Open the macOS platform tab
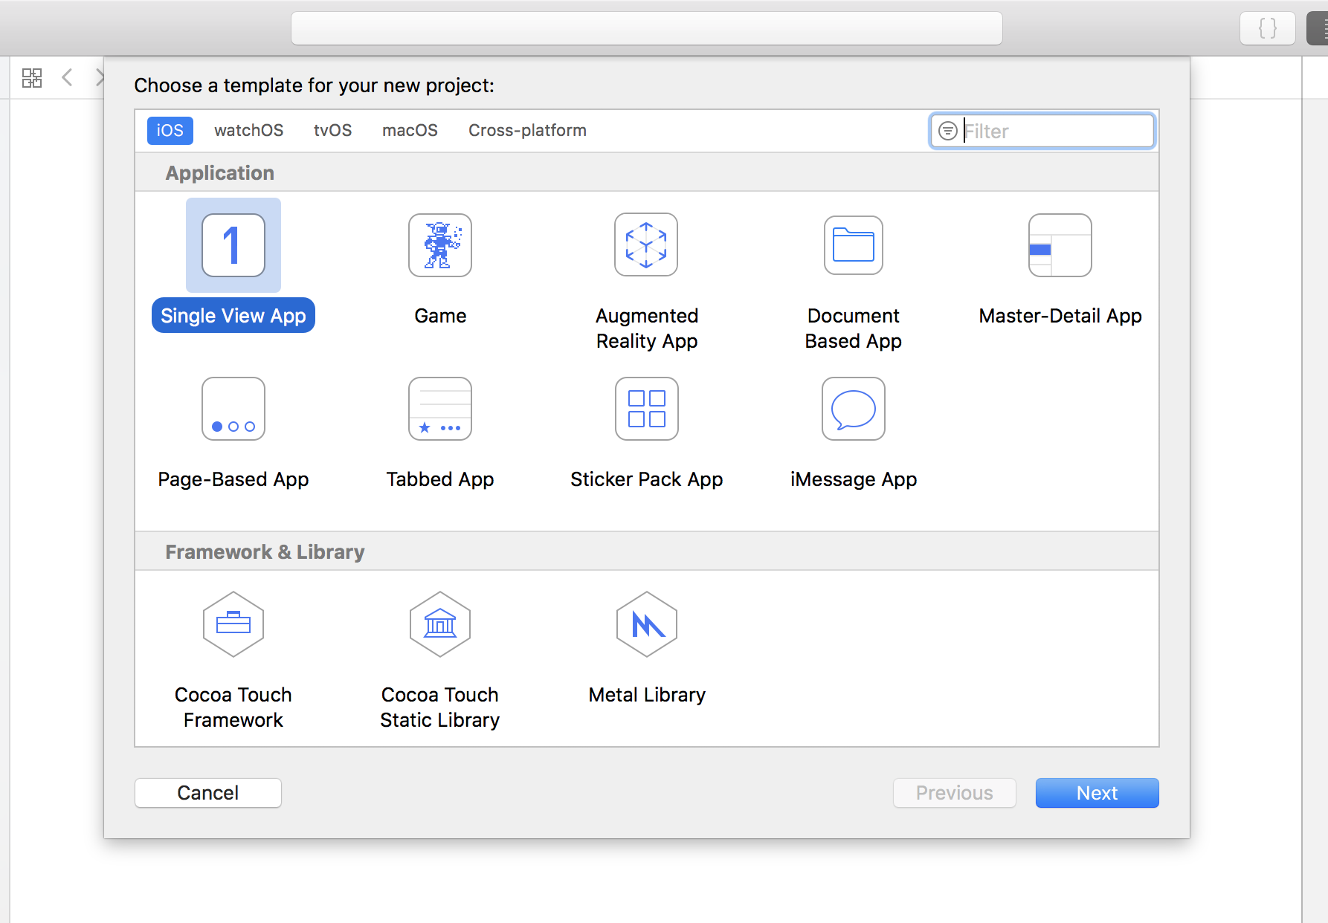 [410, 131]
